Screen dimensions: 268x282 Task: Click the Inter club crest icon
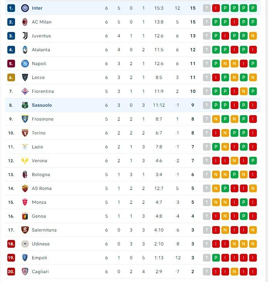click(x=25, y=8)
